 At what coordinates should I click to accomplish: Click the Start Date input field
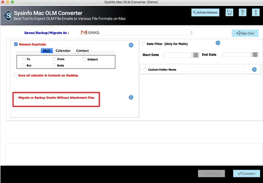point(178,55)
